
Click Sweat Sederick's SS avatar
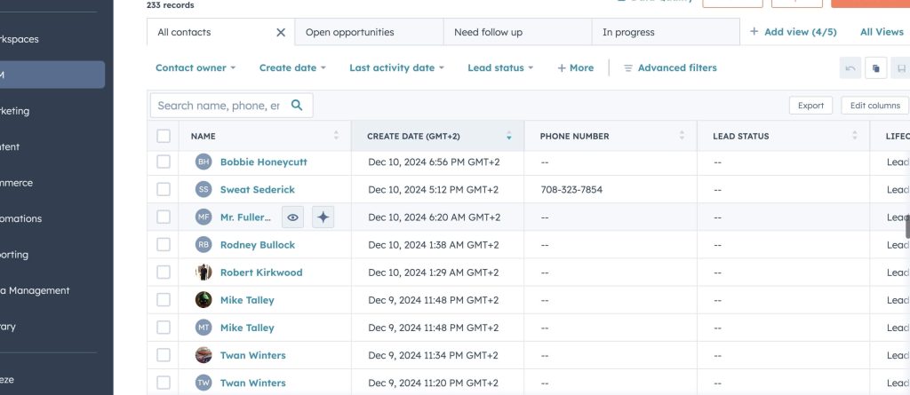pos(204,190)
